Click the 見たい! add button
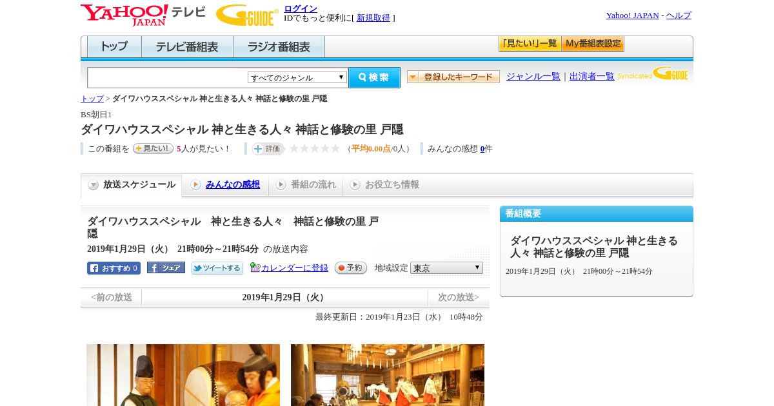 click(153, 148)
